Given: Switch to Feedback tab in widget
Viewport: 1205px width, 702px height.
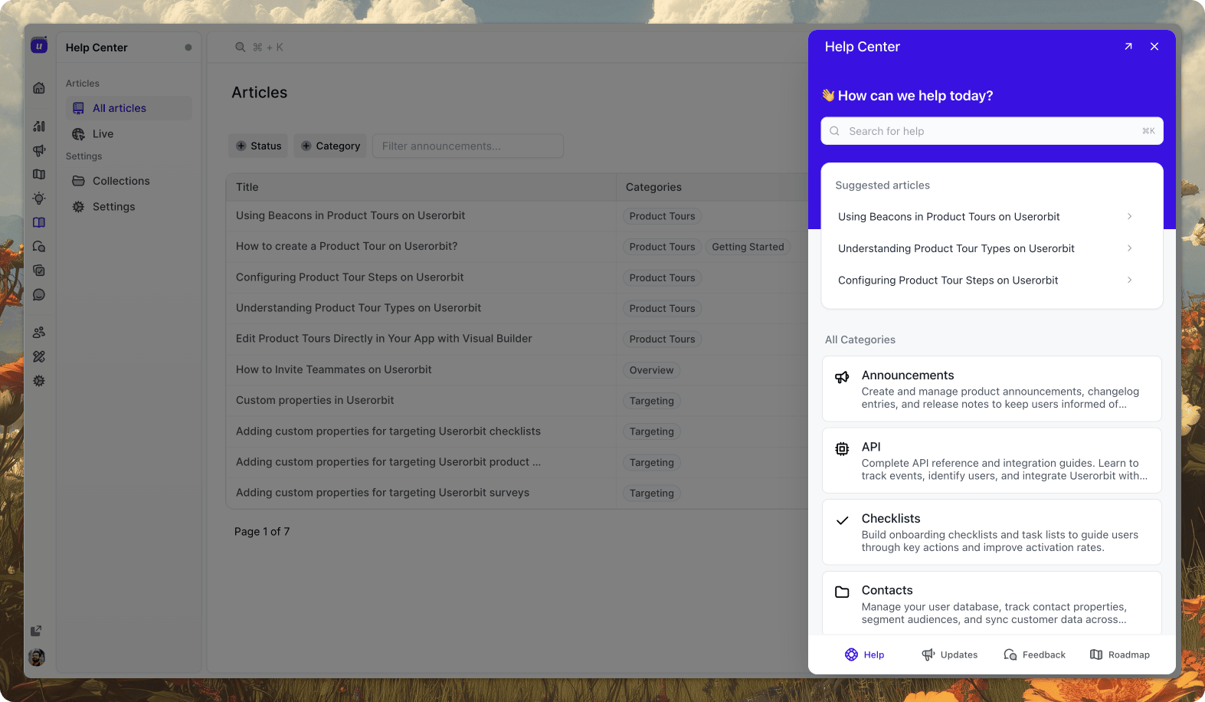Looking at the screenshot, I should point(1035,654).
